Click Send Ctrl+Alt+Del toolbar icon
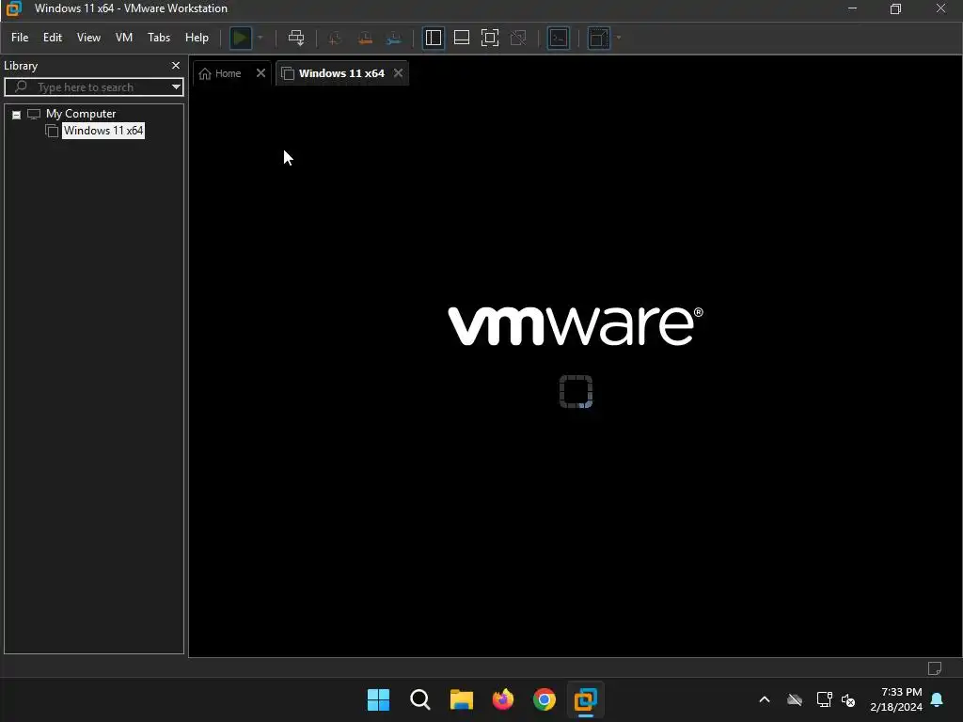 click(296, 38)
